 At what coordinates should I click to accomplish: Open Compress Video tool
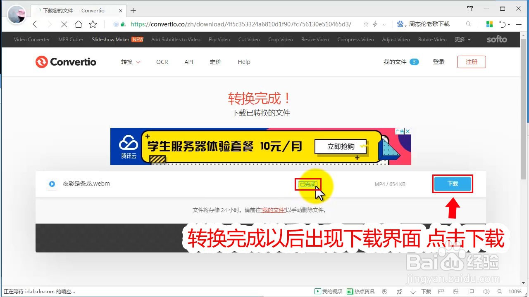(355, 40)
